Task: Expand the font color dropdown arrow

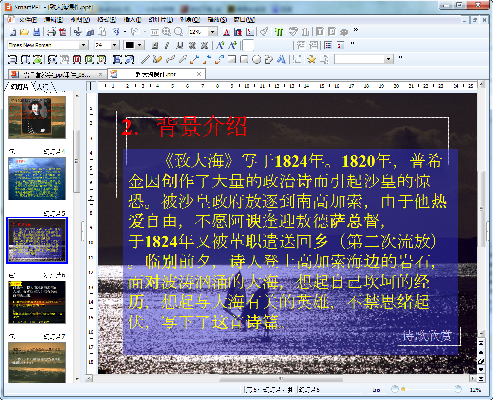Action: pos(139,45)
